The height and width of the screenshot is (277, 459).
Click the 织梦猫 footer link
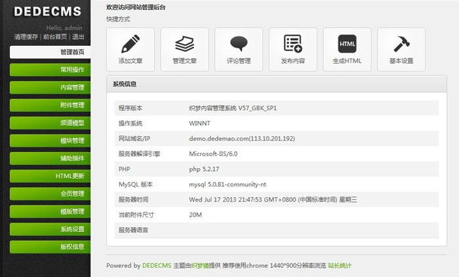[x=200, y=266]
